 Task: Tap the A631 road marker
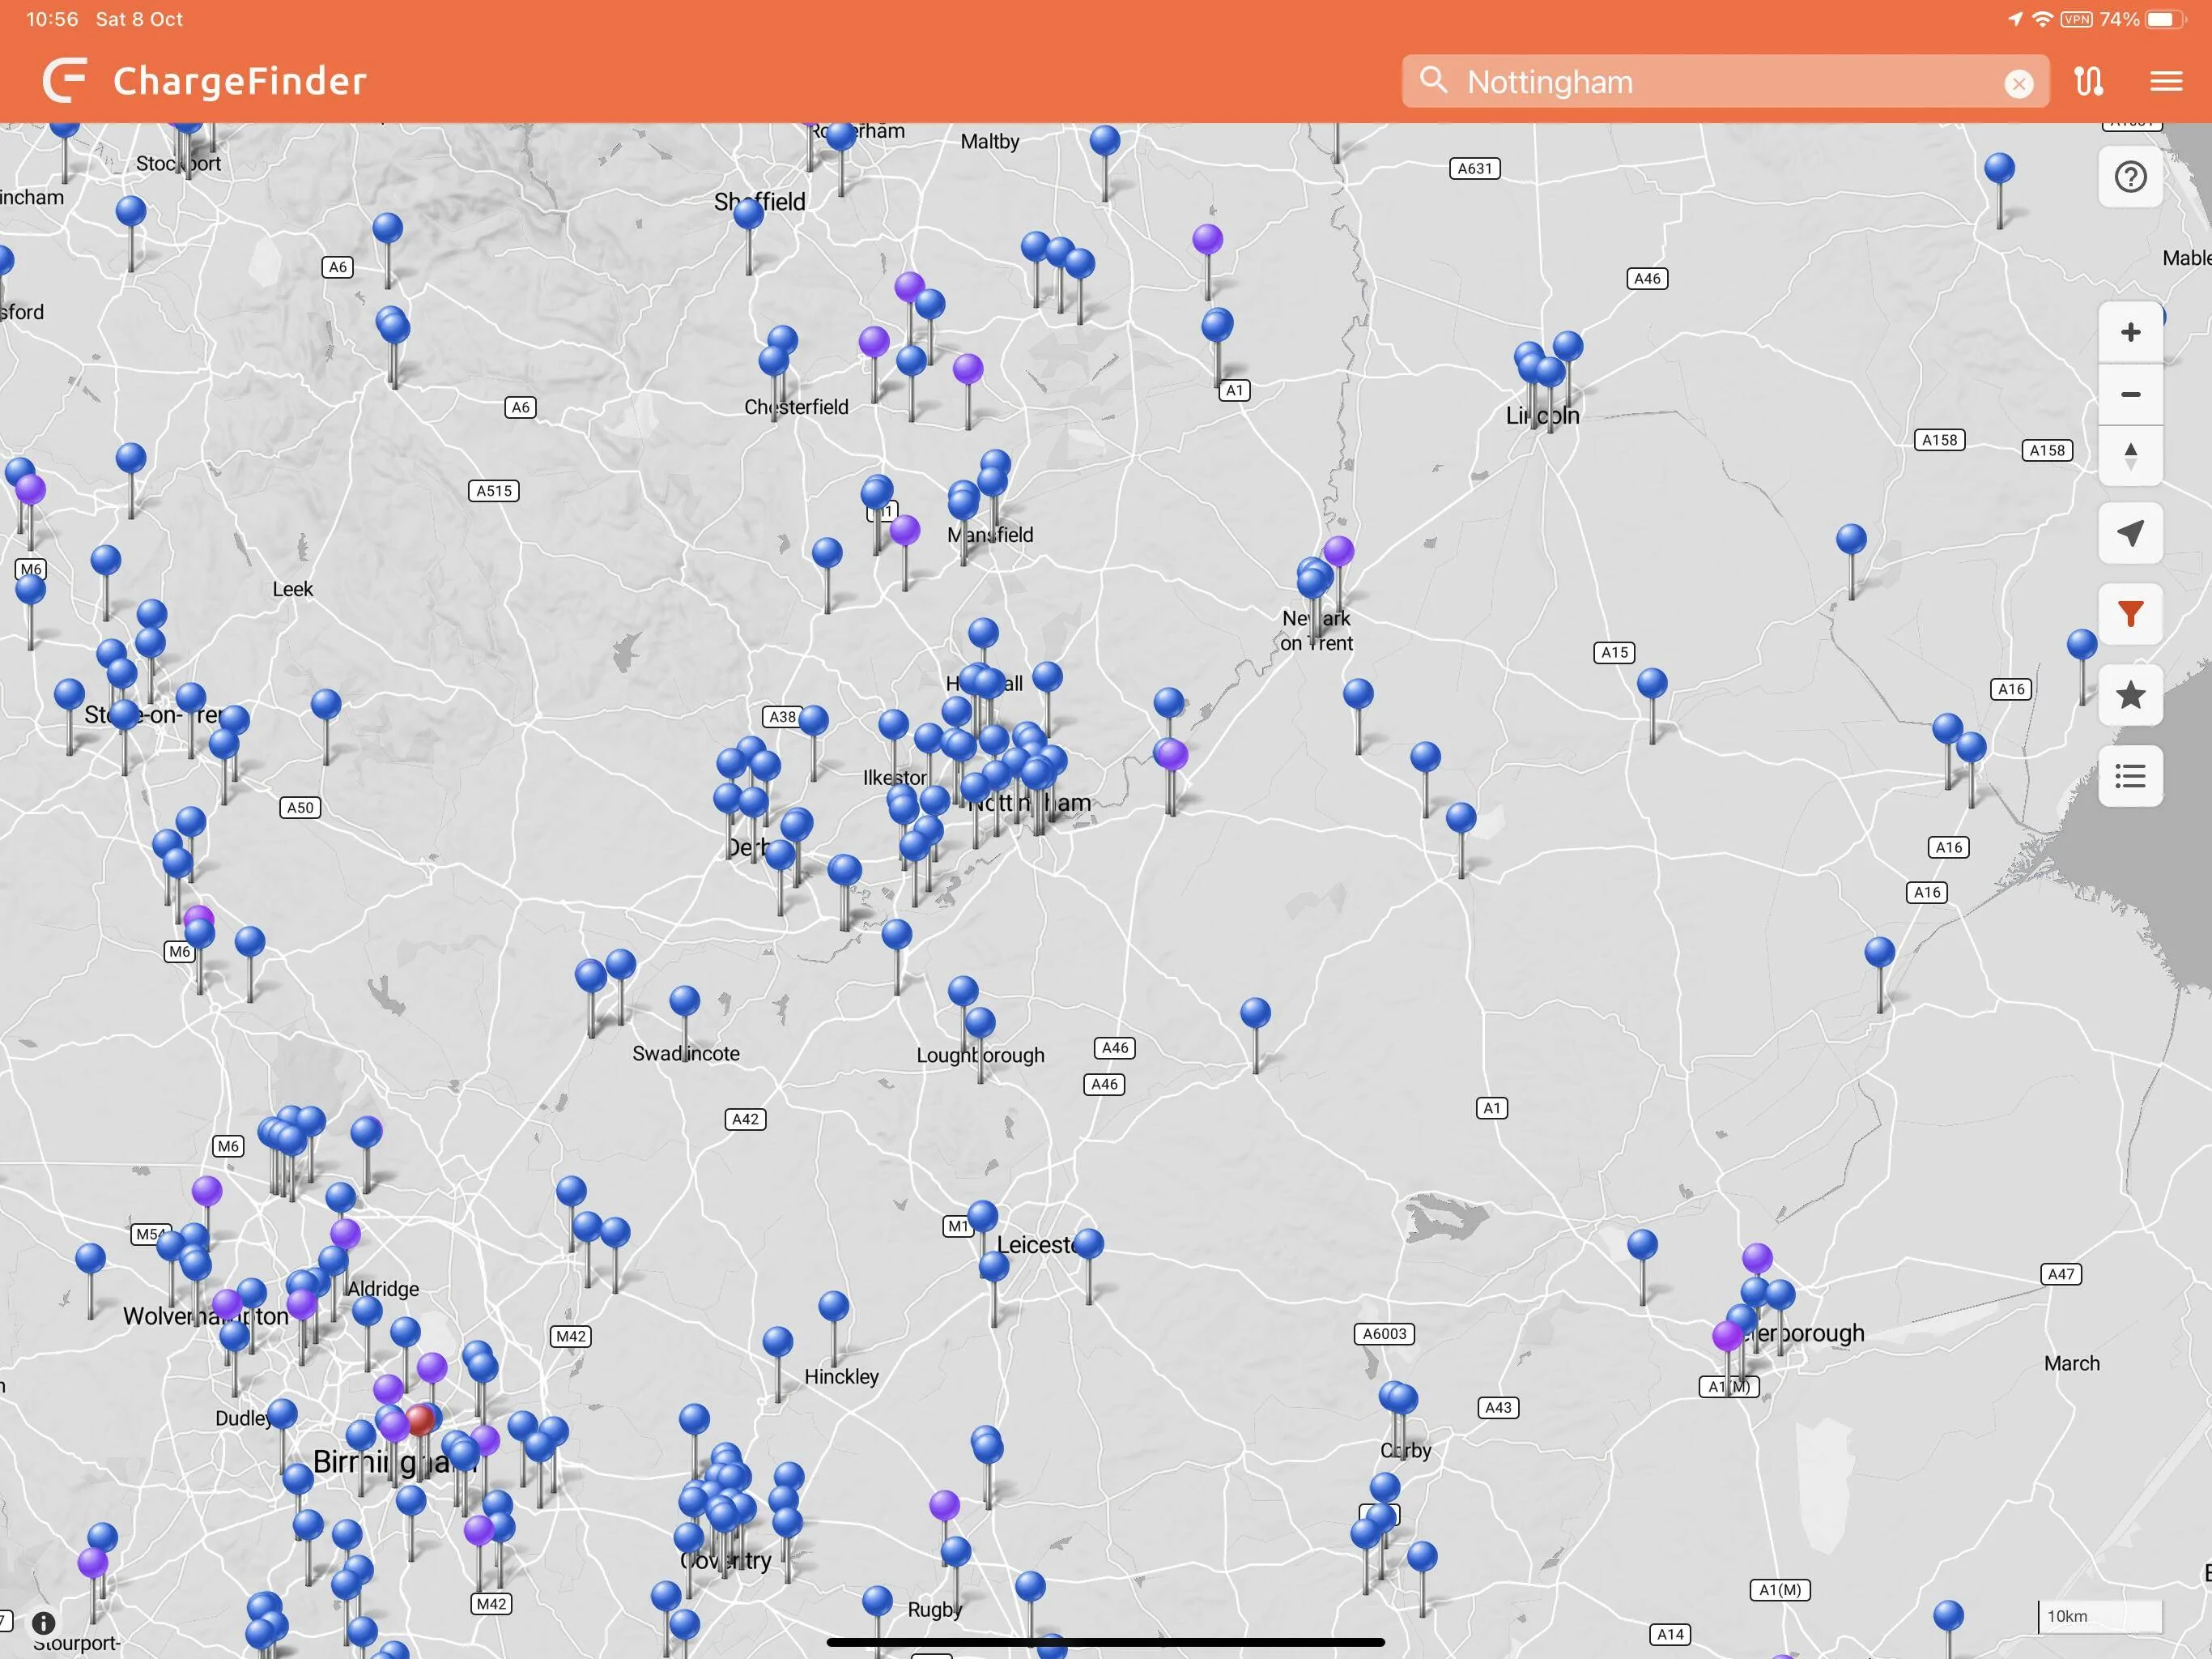1474,168
